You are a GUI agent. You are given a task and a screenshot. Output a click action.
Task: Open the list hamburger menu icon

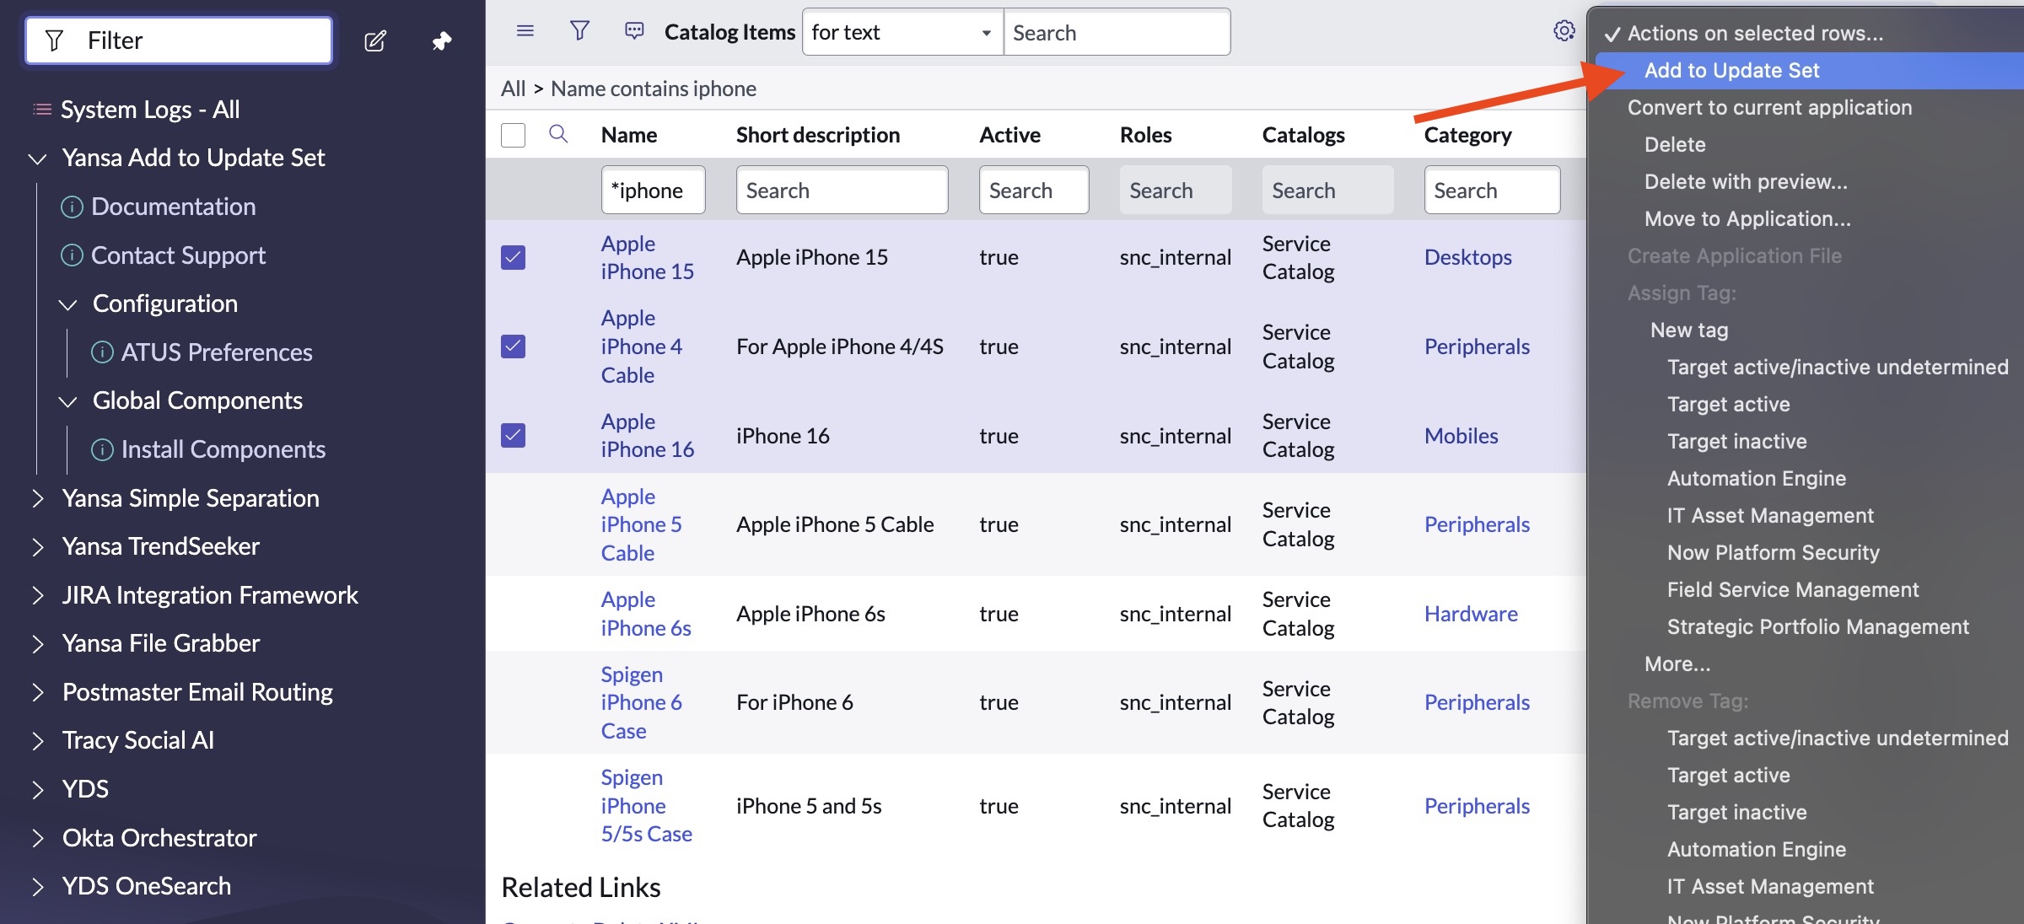[x=525, y=31]
